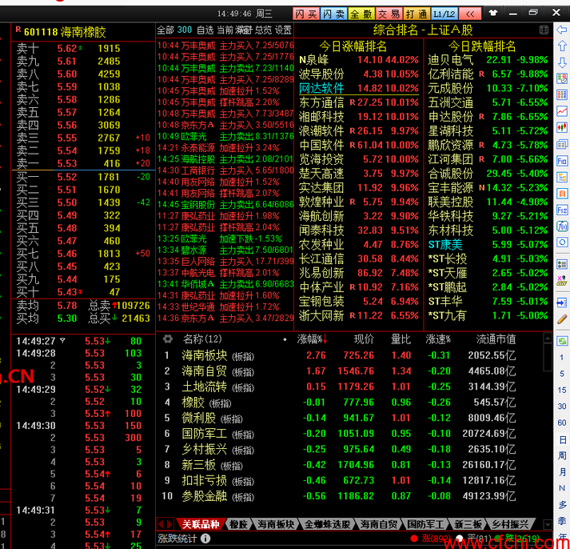Open the colored quote grid icon
This screenshot has height=549, width=570.
tap(562, 94)
